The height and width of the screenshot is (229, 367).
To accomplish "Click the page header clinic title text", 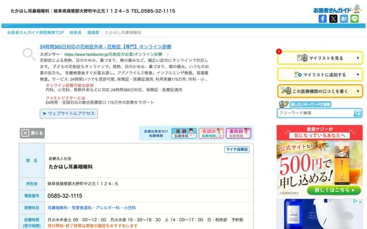I will [x=93, y=11].
